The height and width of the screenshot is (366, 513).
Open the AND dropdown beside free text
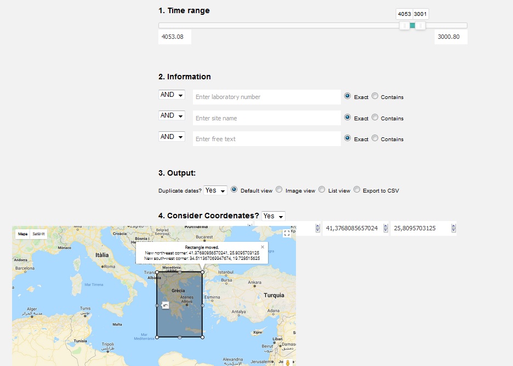click(x=172, y=137)
